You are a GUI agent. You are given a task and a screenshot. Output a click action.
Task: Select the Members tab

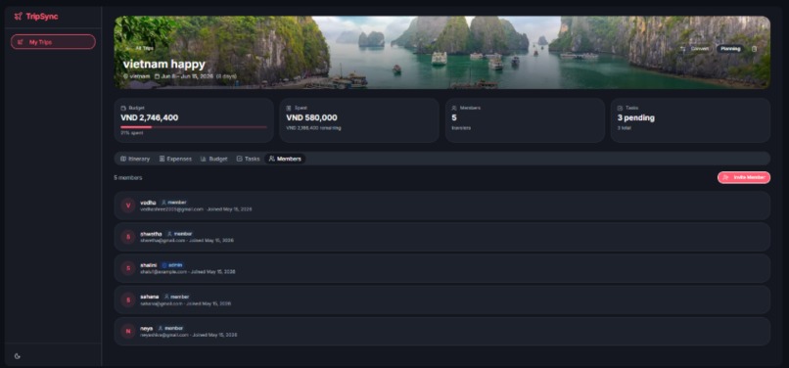pyautogui.click(x=285, y=159)
